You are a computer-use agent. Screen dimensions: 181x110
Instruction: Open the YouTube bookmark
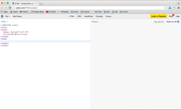51,12
